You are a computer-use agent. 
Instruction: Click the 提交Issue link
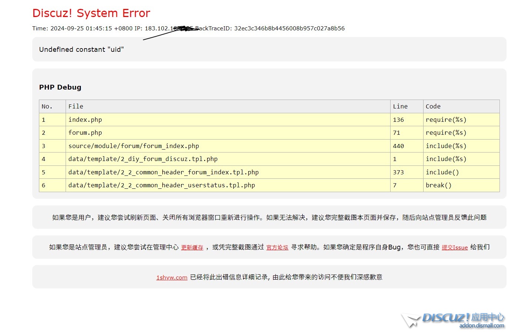[454, 248]
